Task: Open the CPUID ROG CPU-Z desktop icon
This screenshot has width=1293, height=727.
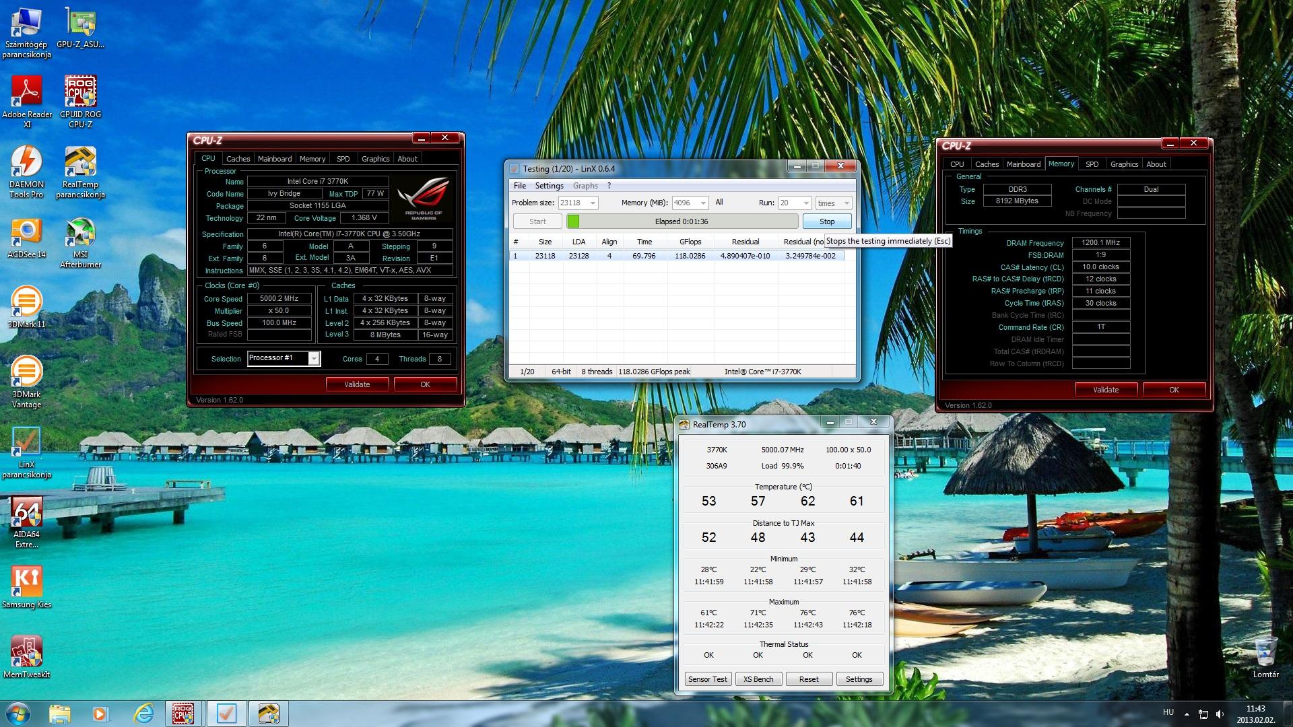Action: pos(80,102)
